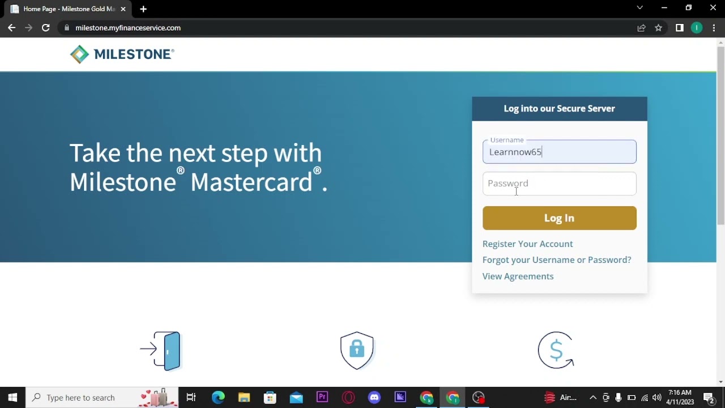The width and height of the screenshot is (725, 408).
Task: Click the Password input field
Action: point(560,184)
